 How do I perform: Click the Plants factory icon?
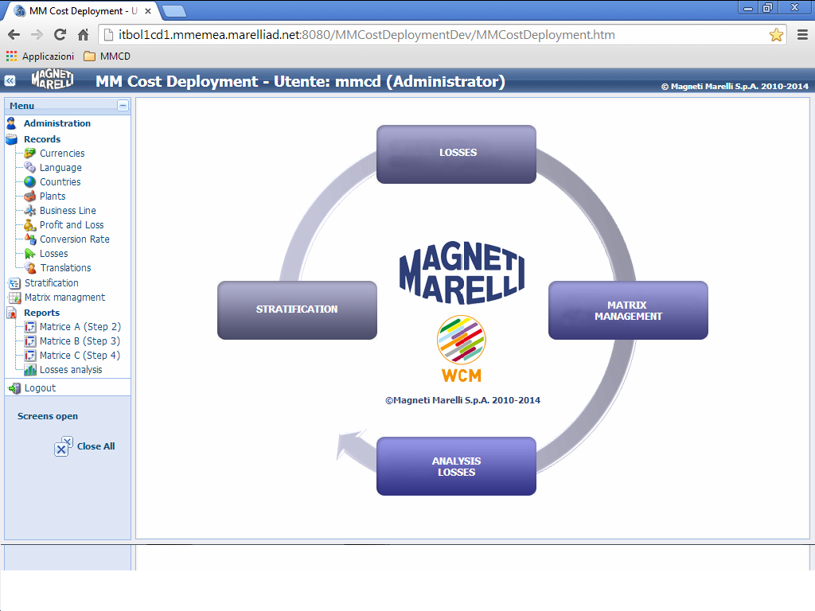(x=30, y=196)
